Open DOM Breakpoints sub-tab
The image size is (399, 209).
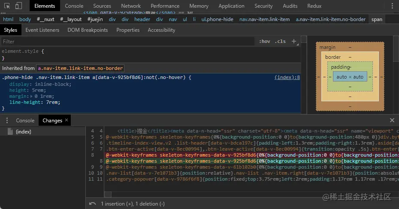point(88,30)
